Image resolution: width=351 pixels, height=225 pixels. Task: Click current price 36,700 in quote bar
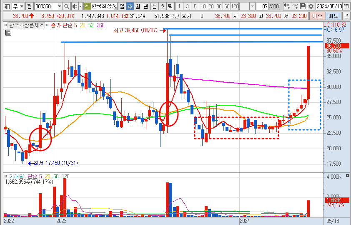point(20,16)
